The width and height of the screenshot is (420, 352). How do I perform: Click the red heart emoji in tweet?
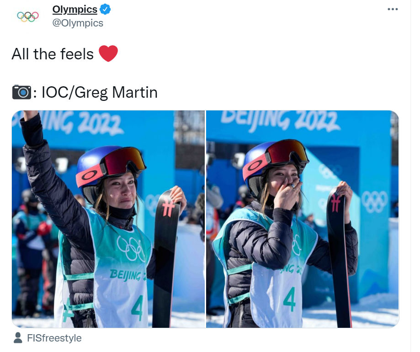108,53
